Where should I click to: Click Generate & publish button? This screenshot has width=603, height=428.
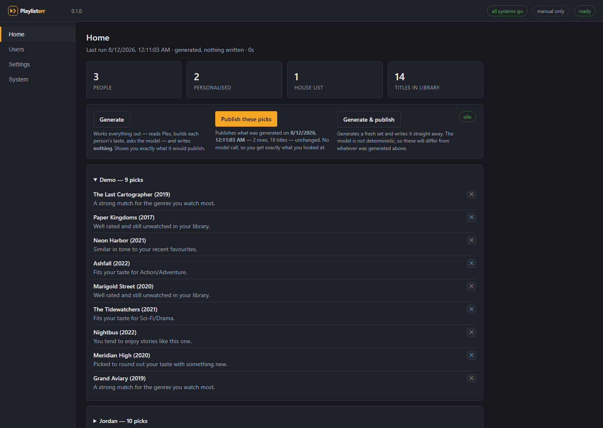click(x=369, y=120)
